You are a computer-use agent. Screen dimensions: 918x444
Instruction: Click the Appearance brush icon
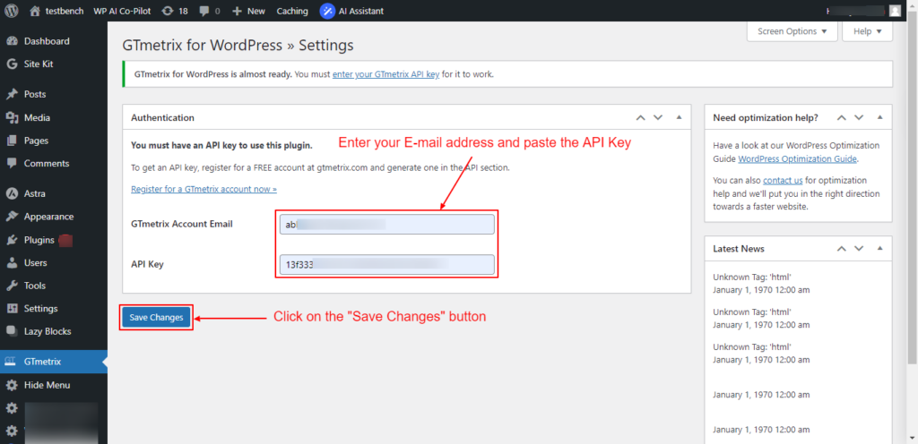pyautogui.click(x=12, y=216)
